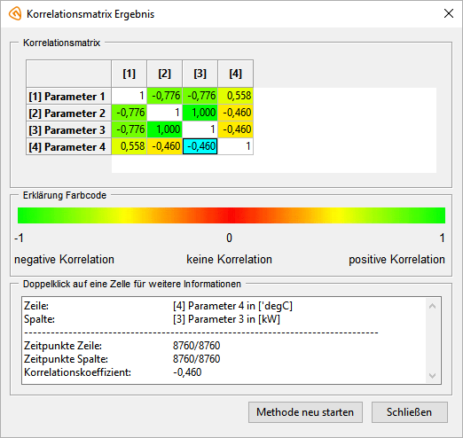Select the highlighted cyan -0,460 cell

(200, 146)
